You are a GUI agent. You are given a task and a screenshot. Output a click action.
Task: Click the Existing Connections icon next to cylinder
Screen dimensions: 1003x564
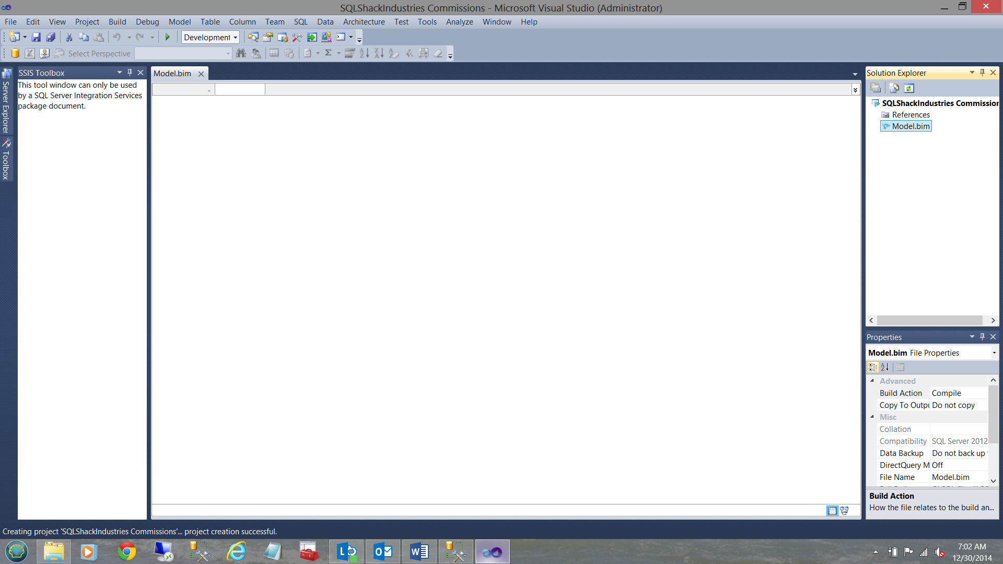click(x=44, y=53)
